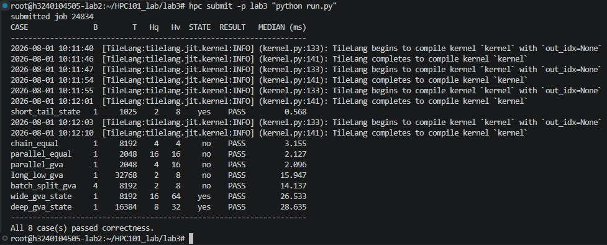Click the Hv value 32

point(176,207)
